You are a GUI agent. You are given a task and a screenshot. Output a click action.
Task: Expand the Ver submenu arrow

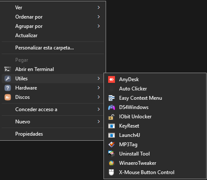point(99,8)
